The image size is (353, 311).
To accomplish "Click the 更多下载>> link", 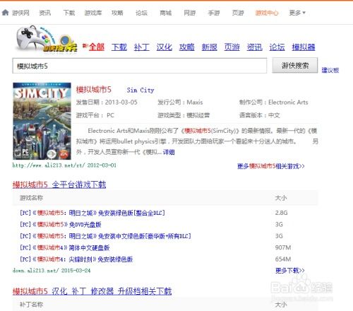I will [290, 271].
